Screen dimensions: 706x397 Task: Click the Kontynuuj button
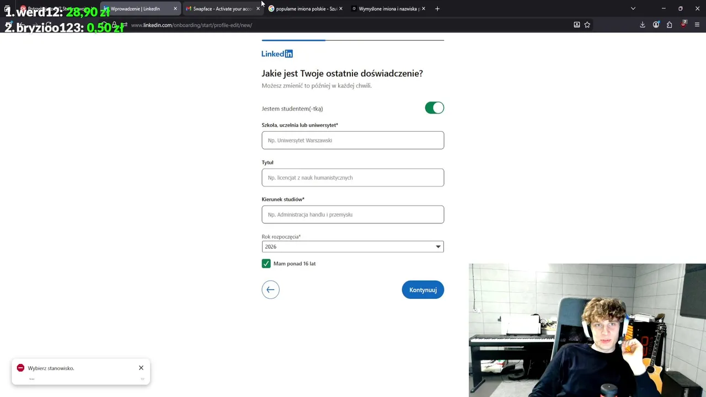(x=423, y=290)
